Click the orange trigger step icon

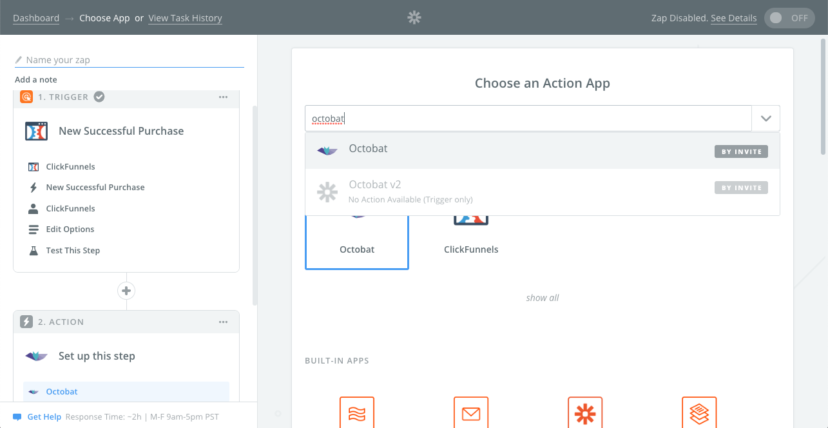coord(26,97)
